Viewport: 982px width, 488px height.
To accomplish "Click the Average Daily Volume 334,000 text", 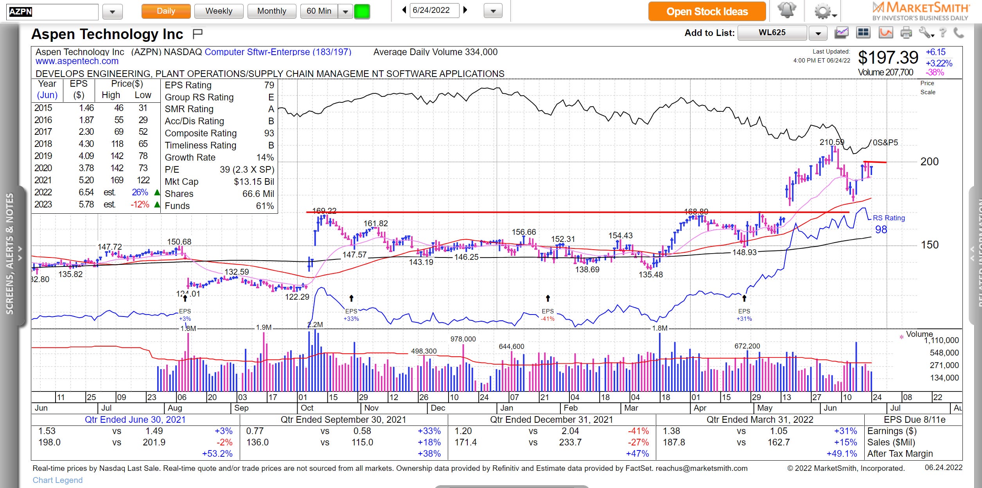I will 435,52.
